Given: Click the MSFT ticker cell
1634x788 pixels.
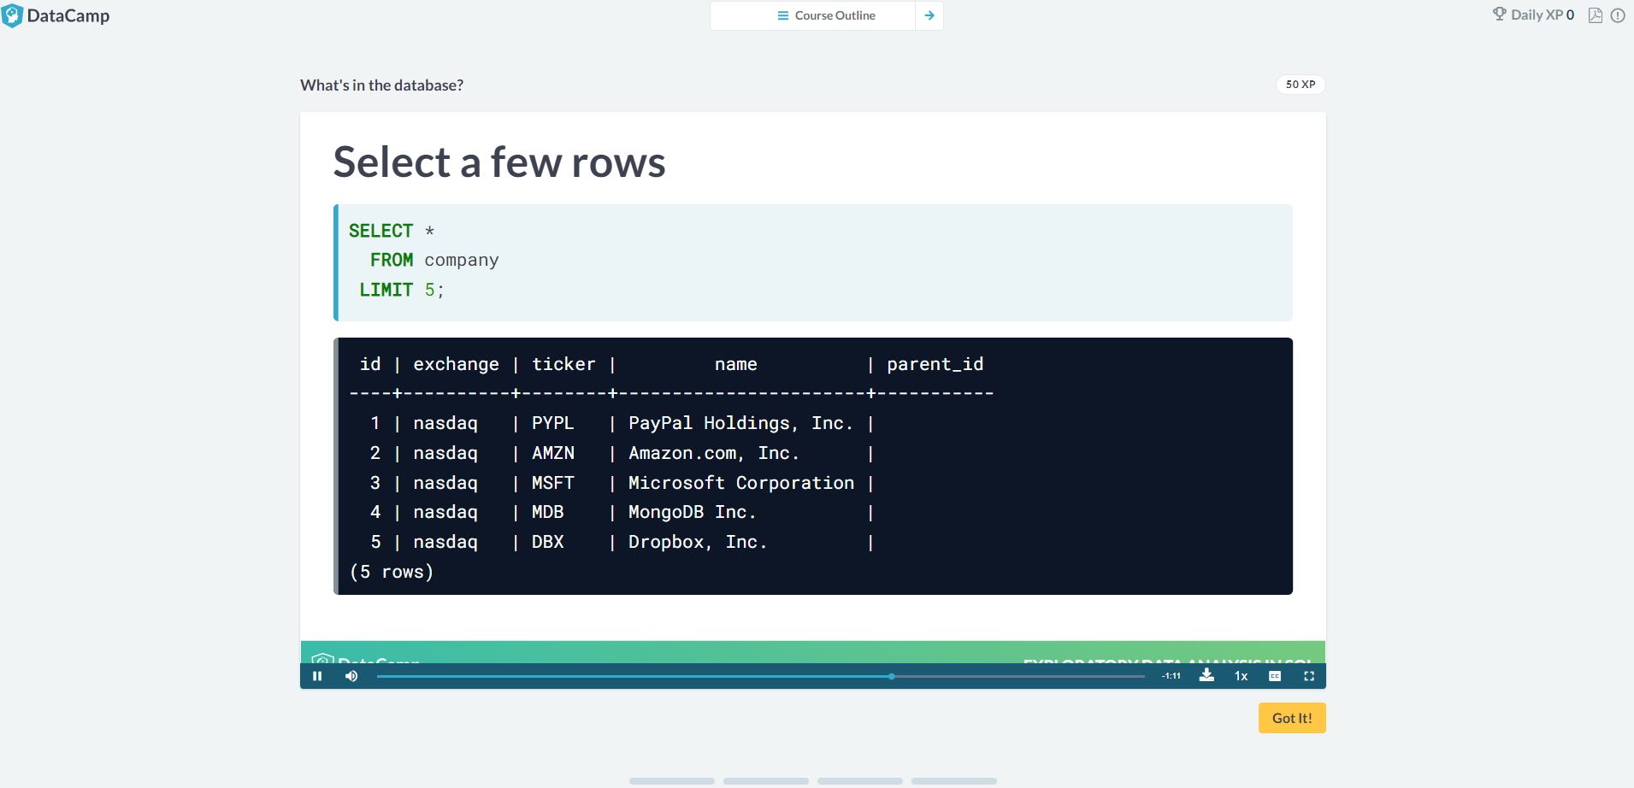Looking at the screenshot, I should pyautogui.click(x=553, y=483).
